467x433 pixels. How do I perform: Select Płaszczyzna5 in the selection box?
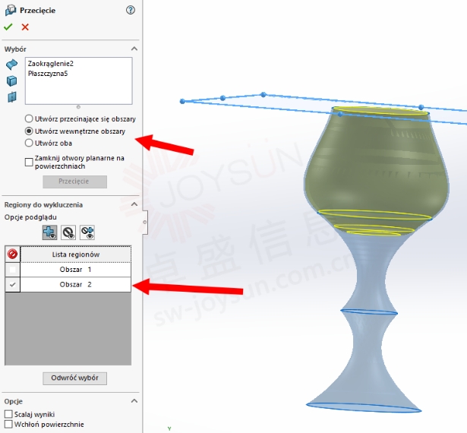point(48,74)
